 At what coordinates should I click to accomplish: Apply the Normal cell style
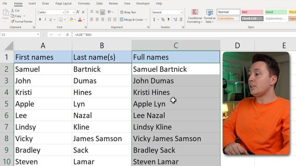click(228, 12)
